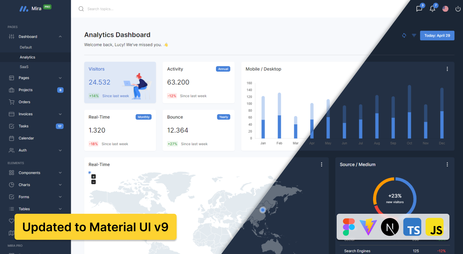The image size is (463, 254).
Task: Click the Next.js logo icon
Action: 390,227
